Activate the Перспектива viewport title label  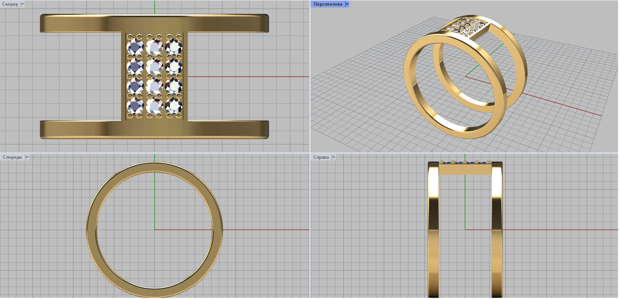[328, 4]
